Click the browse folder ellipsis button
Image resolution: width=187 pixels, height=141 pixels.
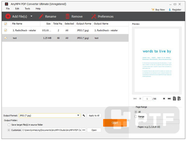(x=84, y=130)
